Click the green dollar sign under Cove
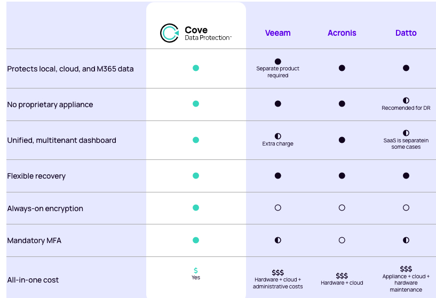The width and height of the screenshot is (436, 298). coord(196,270)
